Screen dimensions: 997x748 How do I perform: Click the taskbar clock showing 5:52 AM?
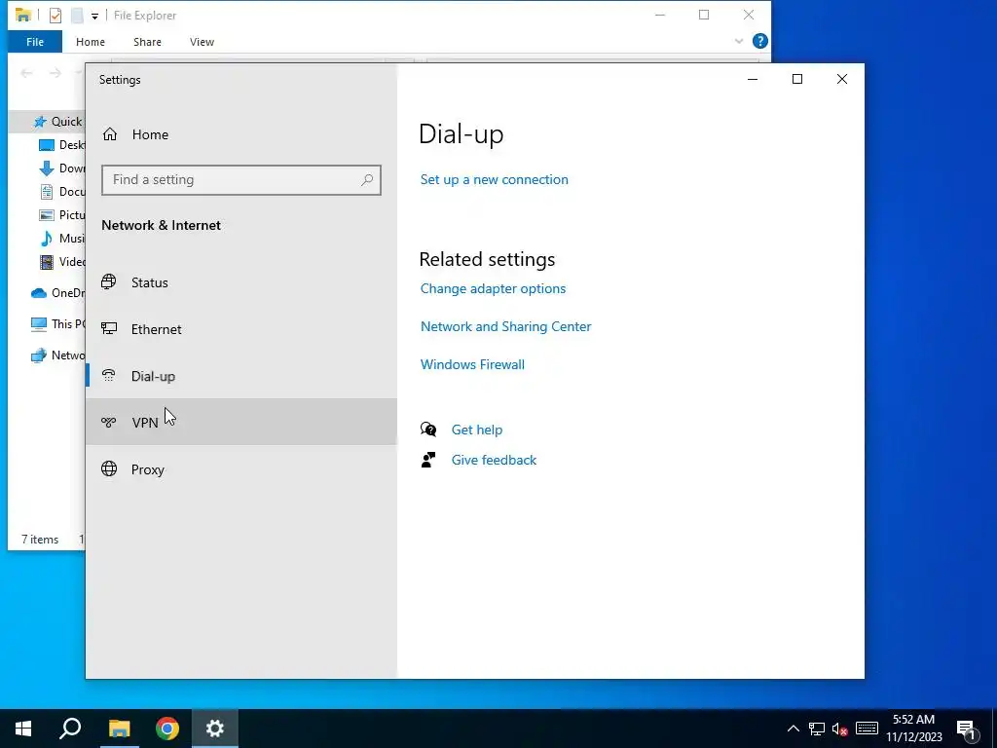click(913, 729)
